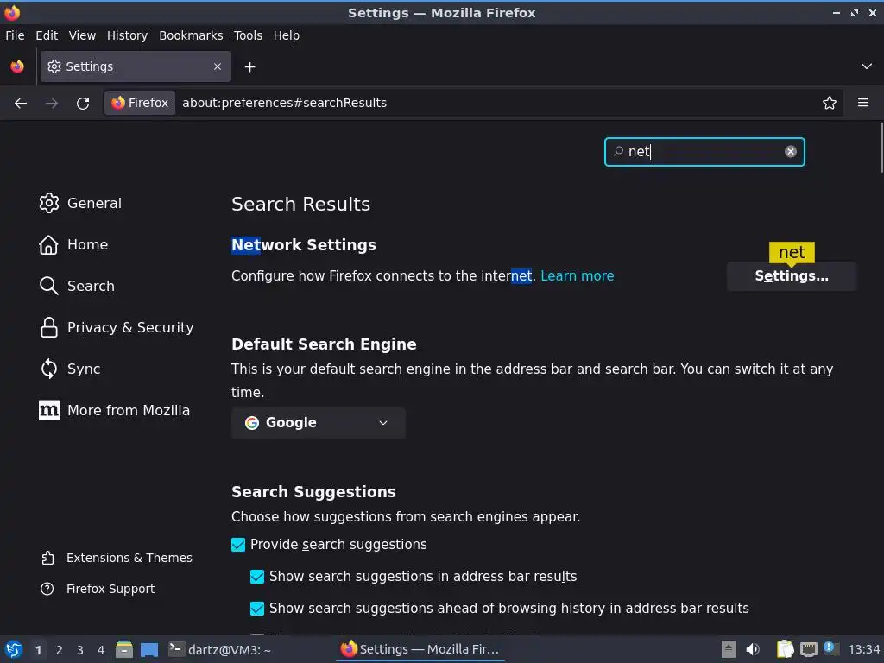Open the Search settings category

[x=77, y=286]
